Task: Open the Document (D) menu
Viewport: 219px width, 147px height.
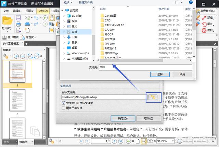Action: click(x=43, y=11)
